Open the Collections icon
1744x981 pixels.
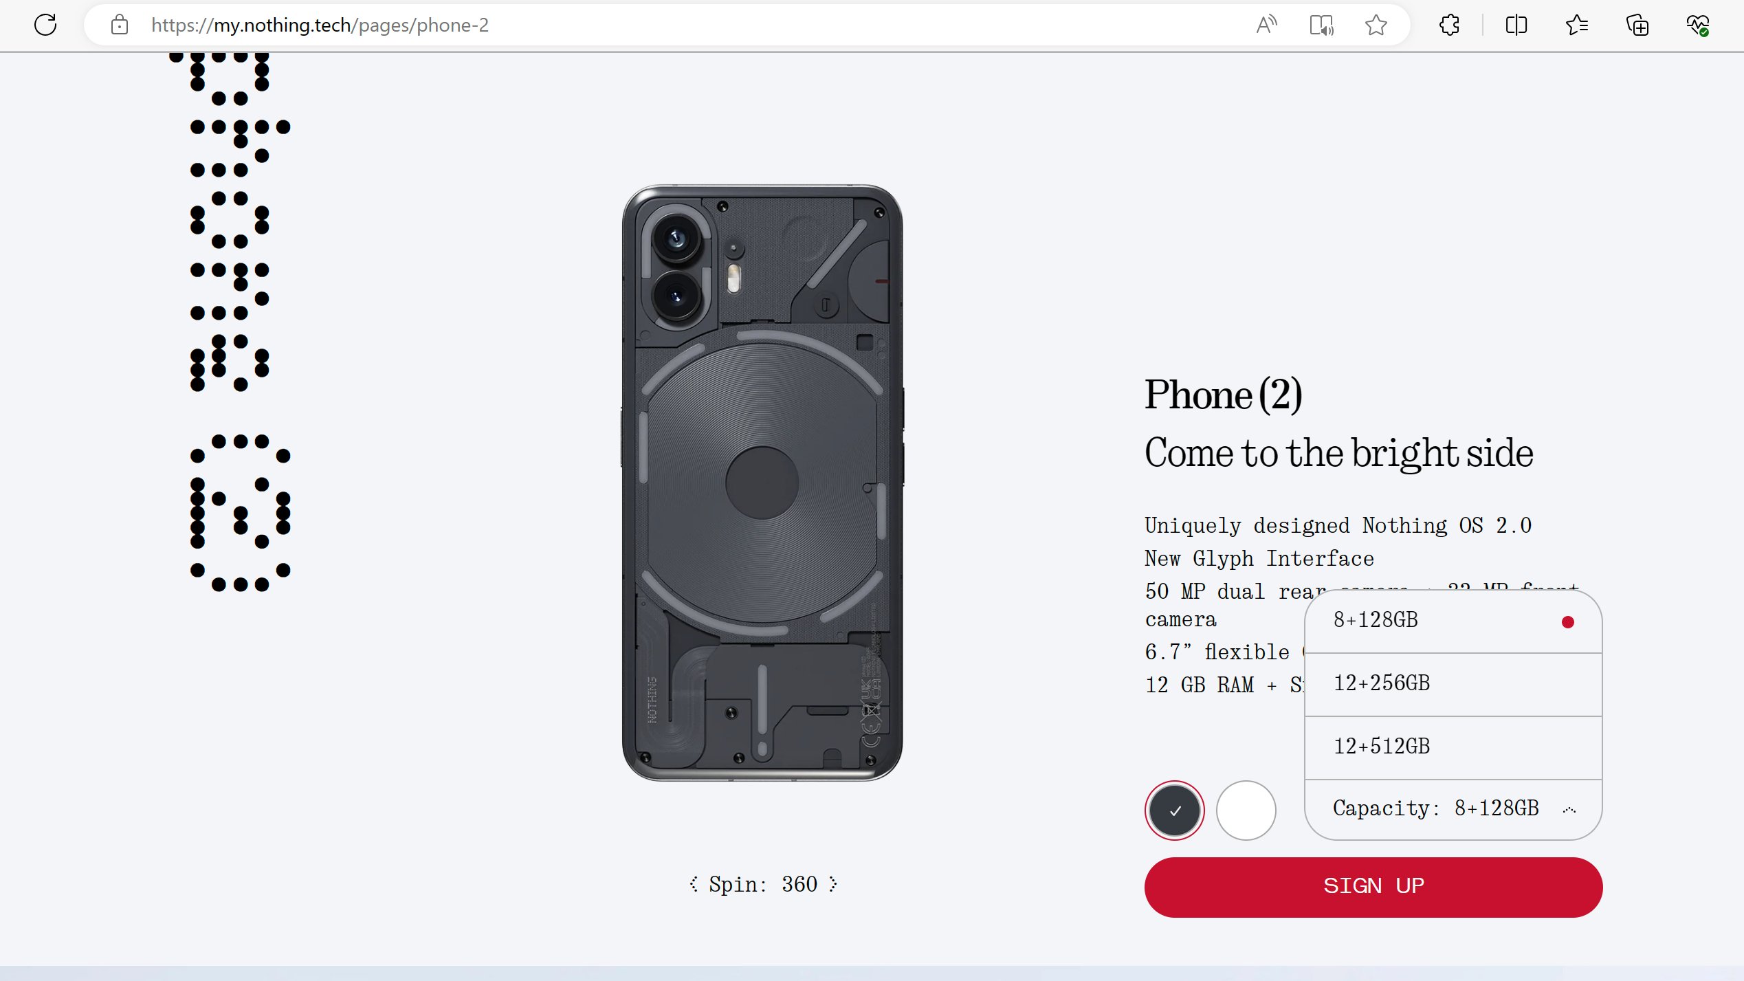[1637, 25]
